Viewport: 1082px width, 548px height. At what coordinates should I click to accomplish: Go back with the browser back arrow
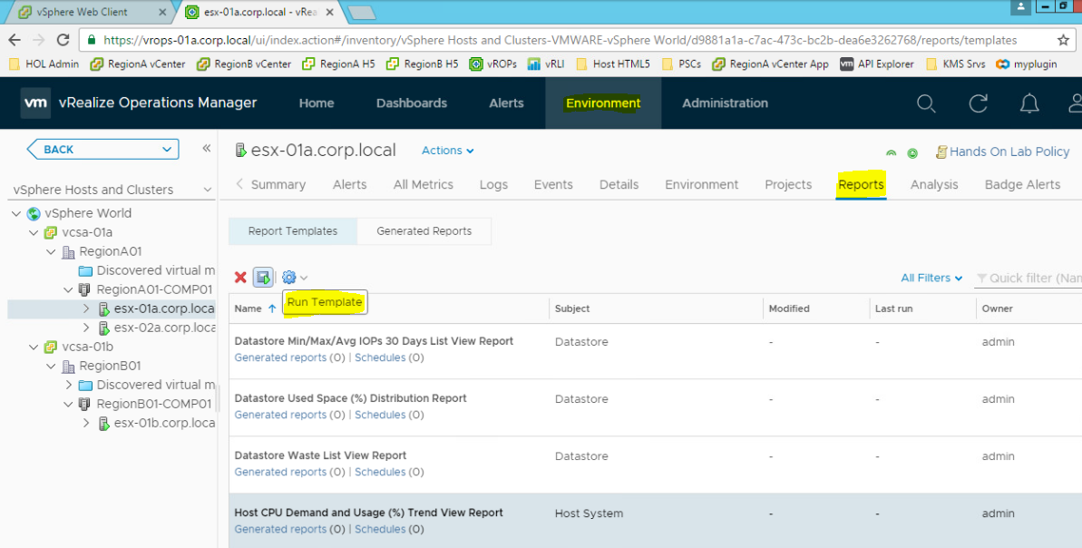click(x=15, y=40)
